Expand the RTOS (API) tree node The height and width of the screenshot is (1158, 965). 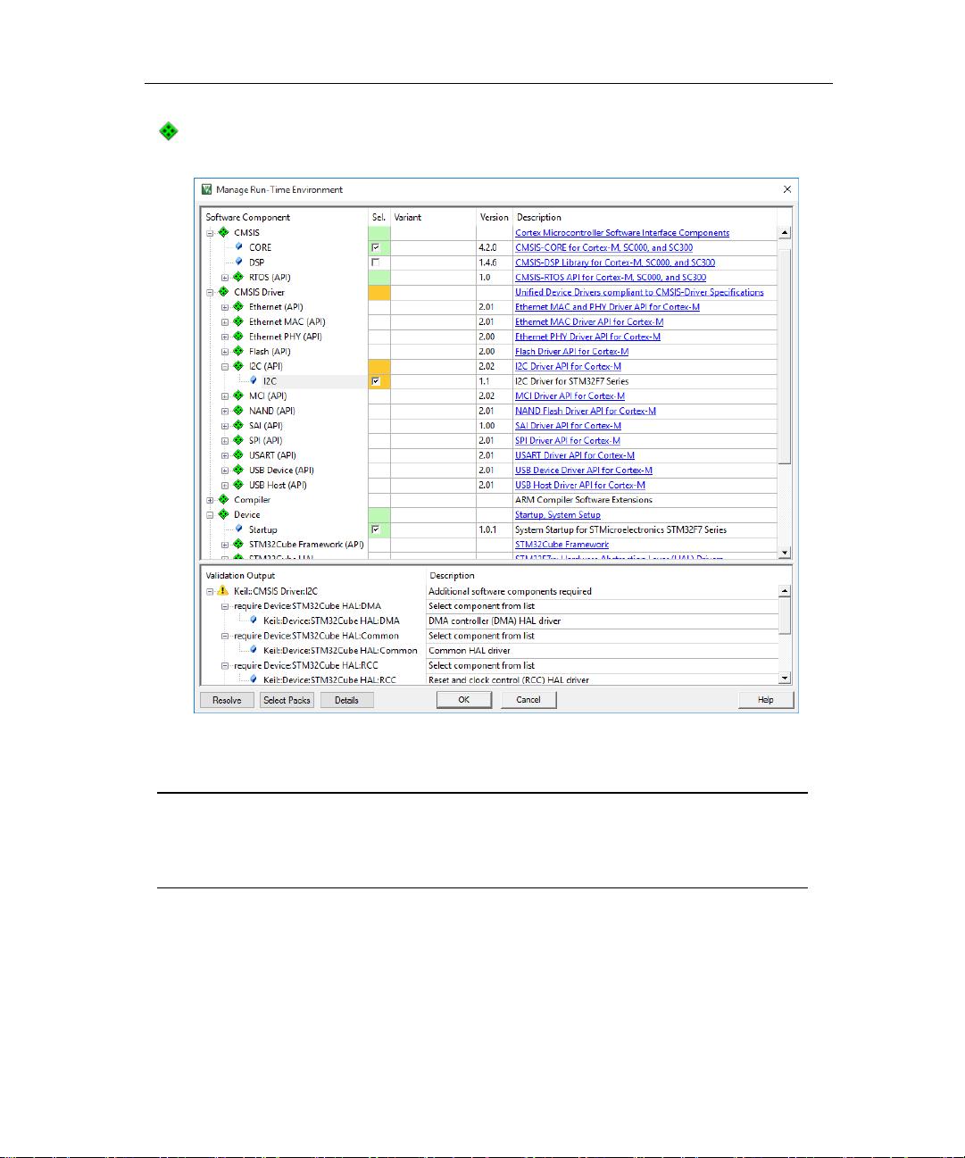point(225,277)
